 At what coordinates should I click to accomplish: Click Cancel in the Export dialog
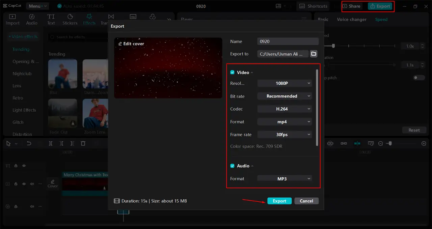(306, 201)
